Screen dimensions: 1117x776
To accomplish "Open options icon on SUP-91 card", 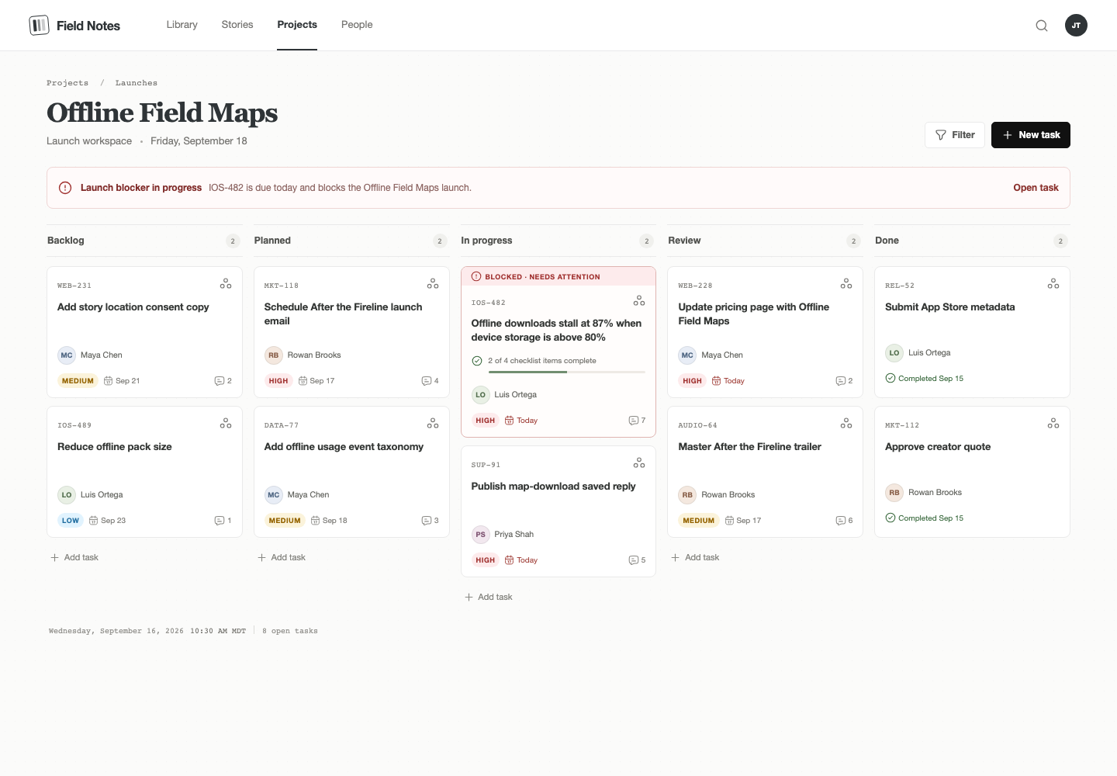I will 639,463.
